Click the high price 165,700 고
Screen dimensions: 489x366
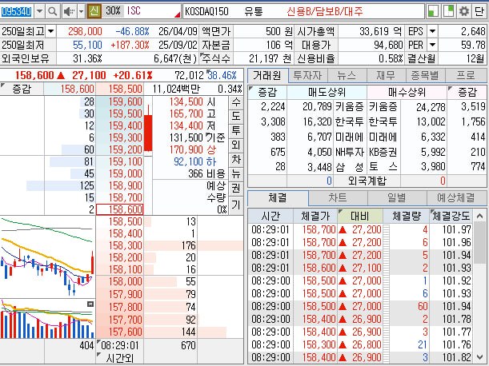[x=193, y=113]
